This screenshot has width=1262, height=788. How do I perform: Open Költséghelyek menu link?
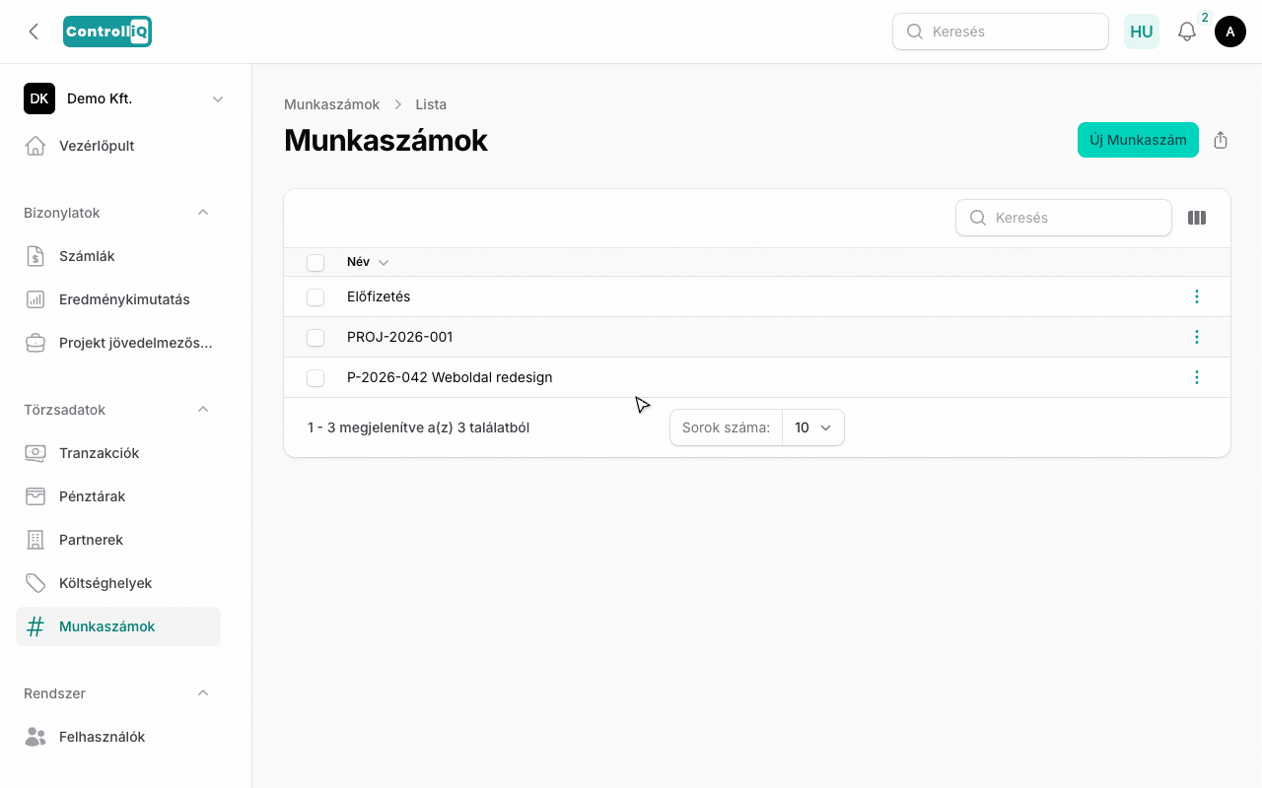pos(118,583)
